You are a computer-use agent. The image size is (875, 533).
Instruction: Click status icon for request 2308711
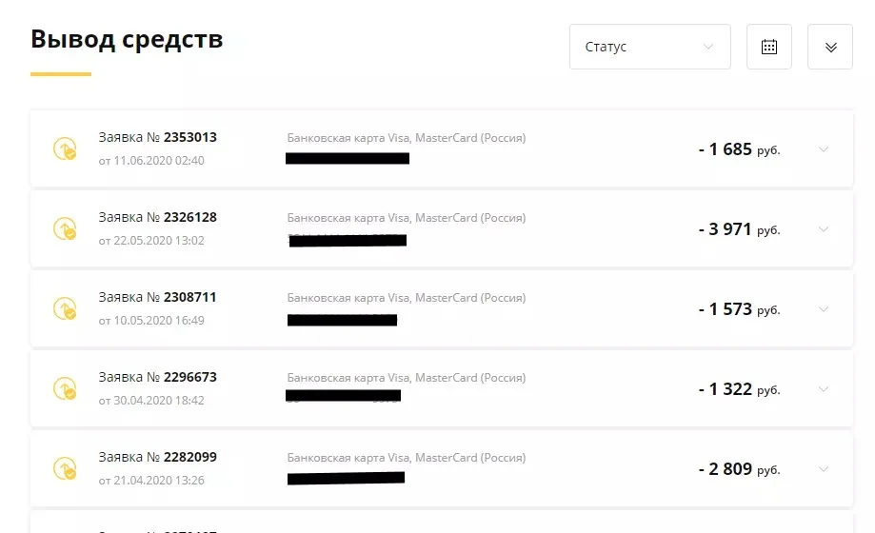pos(65,308)
